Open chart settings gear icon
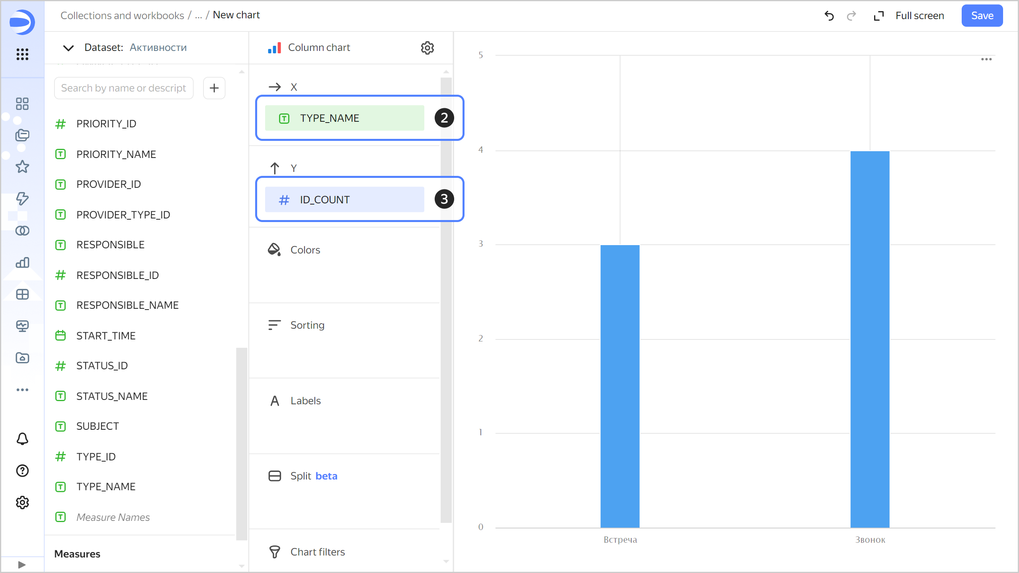Screen dimensions: 1019x573 click(427, 48)
